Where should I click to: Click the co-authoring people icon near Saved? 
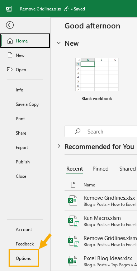pos(66,9)
